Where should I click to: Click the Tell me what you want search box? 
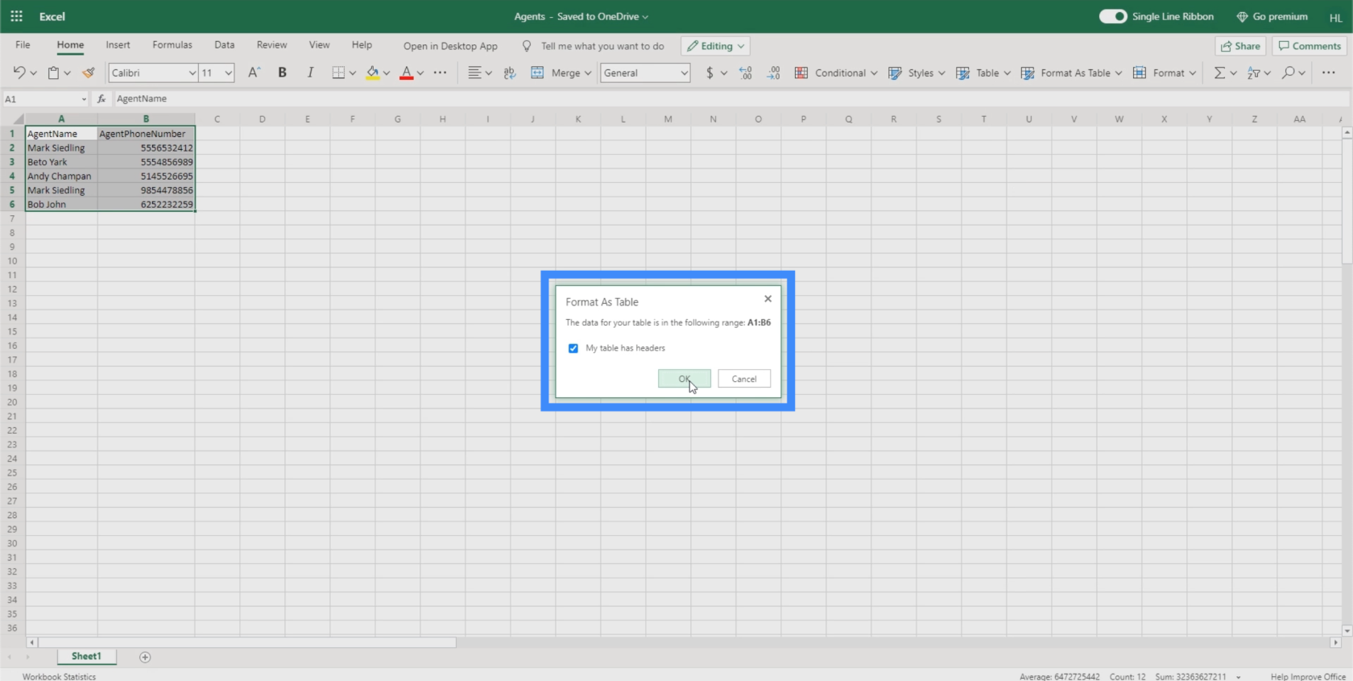(x=594, y=46)
